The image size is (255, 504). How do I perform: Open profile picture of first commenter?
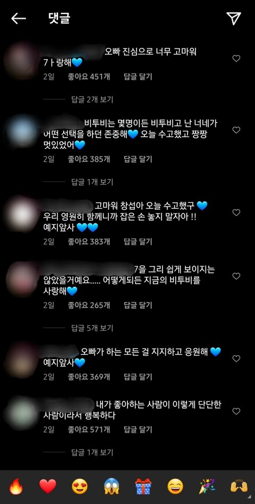(x=21, y=60)
